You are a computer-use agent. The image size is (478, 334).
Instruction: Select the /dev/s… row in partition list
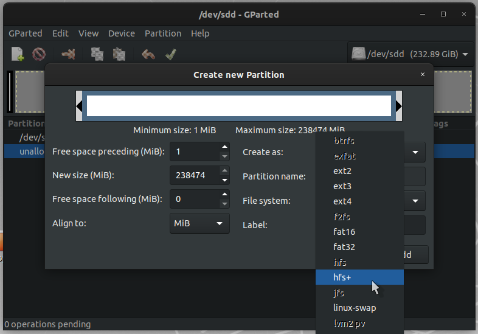click(24, 137)
